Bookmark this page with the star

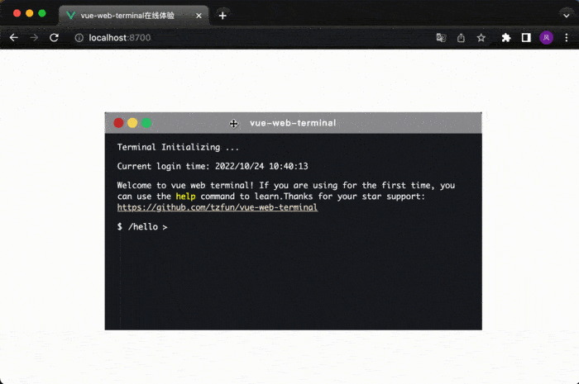[x=481, y=38]
